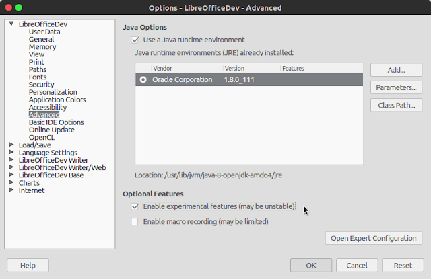Expand the Load/Save section
The width and height of the screenshot is (431, 279).
tap(11, 145)
